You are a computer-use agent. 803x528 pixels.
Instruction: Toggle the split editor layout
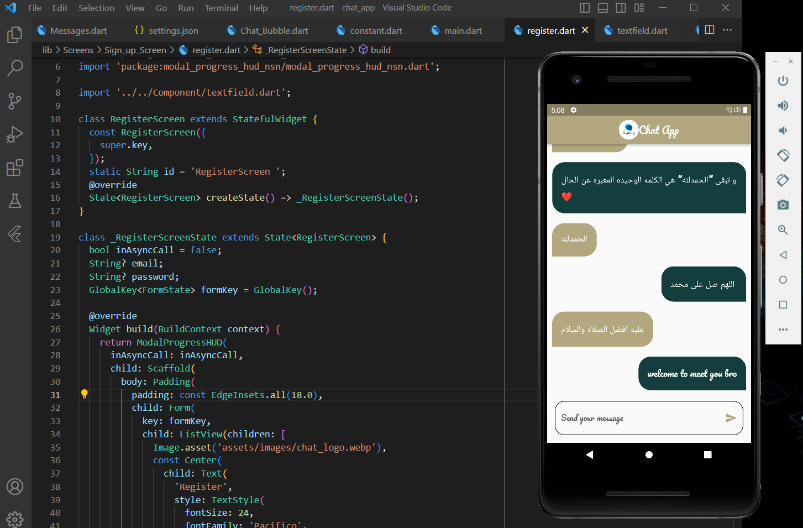[x=710, y=30]
